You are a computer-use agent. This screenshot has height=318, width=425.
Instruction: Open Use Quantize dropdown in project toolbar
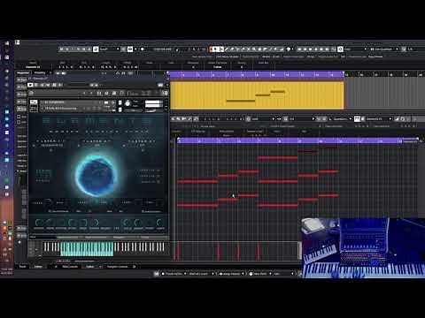tap(384, 49)
